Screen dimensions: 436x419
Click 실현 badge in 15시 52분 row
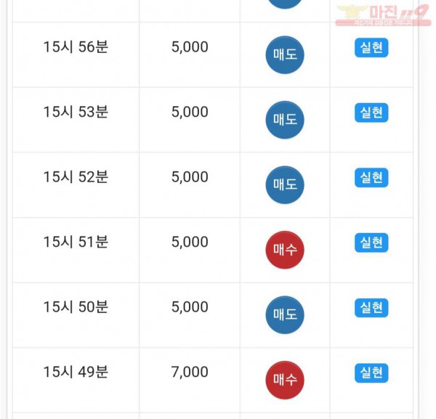[x=371, y=177]
